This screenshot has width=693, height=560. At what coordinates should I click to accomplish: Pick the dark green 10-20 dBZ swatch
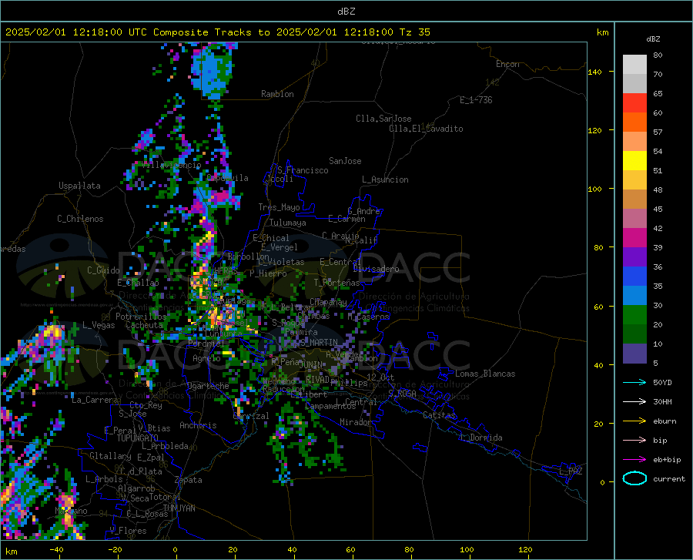[x=634, y=334]
